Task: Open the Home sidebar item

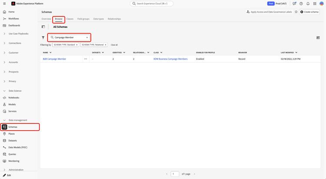Action: pyautogui.click(x=11, y=12)
